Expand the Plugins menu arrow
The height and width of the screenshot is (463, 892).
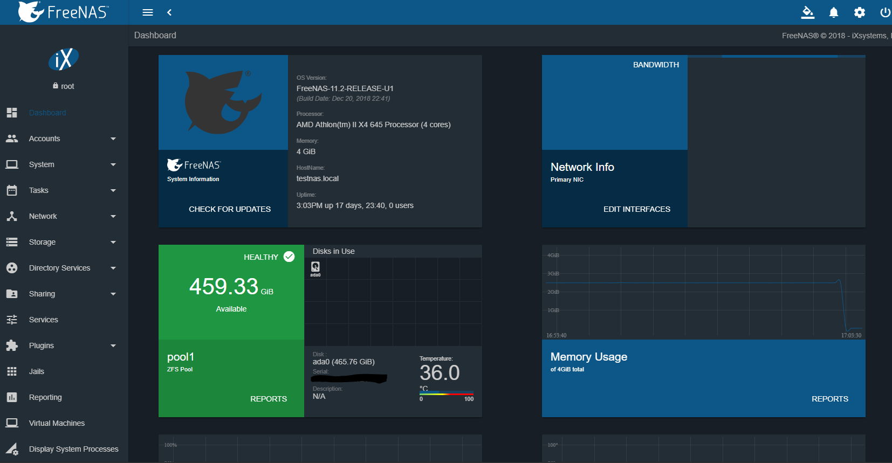[x=113, y=345]
